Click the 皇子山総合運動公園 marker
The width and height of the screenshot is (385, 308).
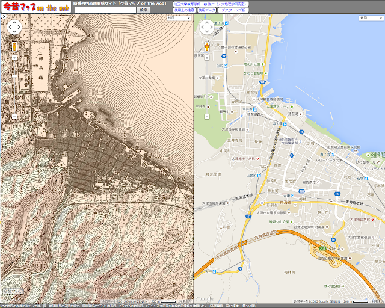pyautogui.click(x=236, y=52)
